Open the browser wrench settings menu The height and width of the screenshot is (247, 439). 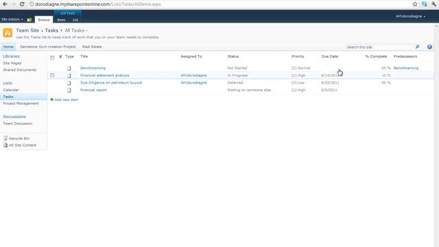[434, 4]
